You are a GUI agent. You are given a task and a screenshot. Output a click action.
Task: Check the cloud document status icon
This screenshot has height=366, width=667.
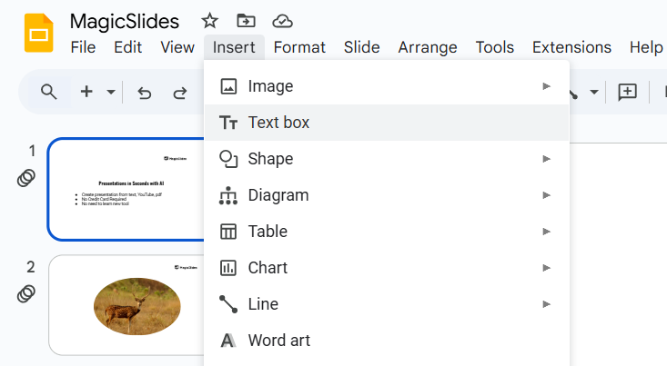click(283, 21)
